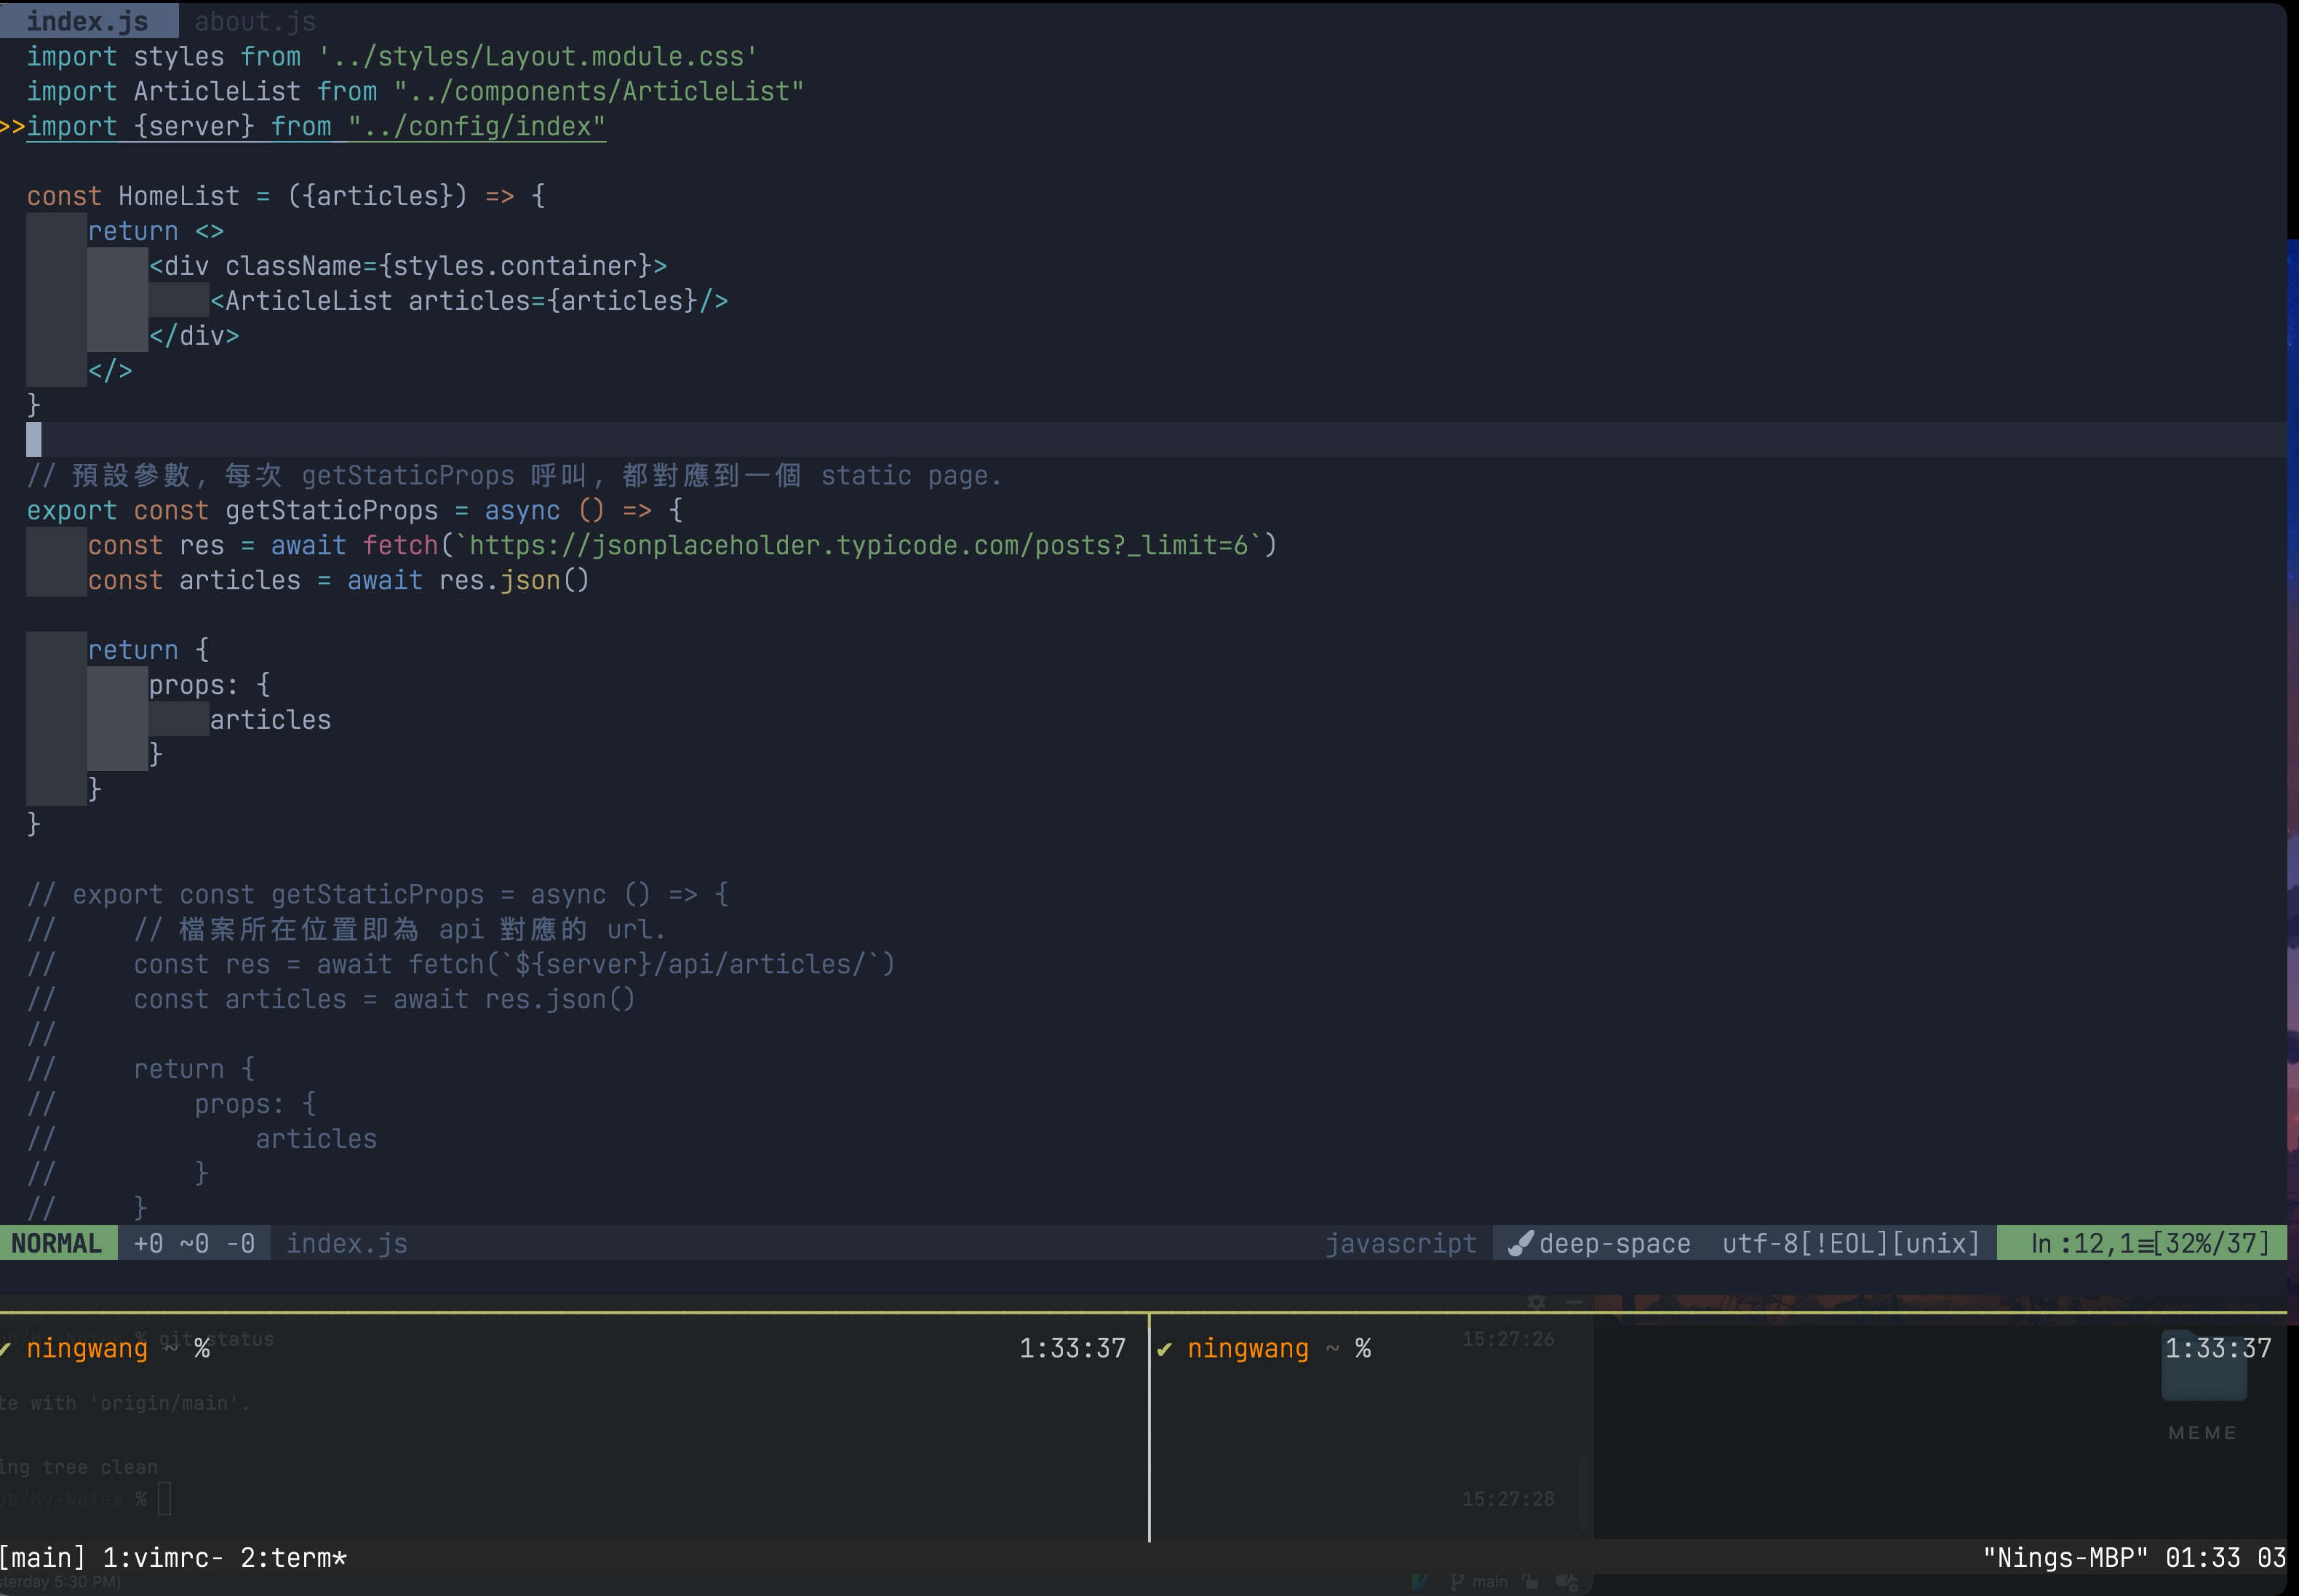The height and width of the screenshot is (1596, 2299).
Task: Select the index.js buffer tab
Action: 87,21
